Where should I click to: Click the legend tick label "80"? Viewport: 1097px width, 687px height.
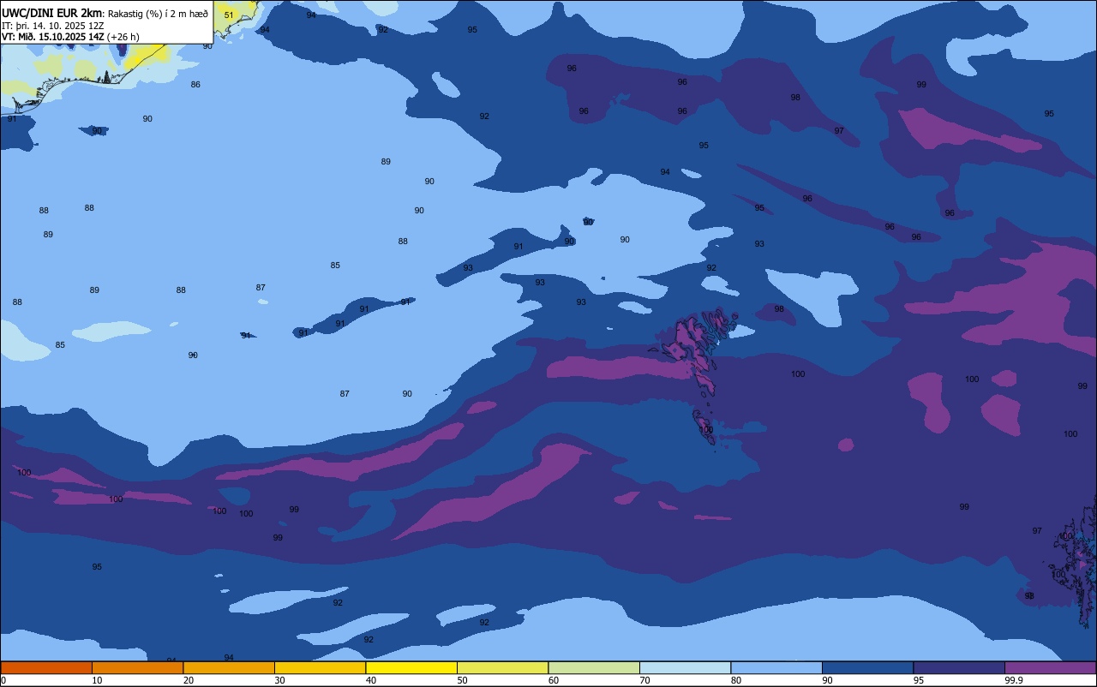(736, 680)
